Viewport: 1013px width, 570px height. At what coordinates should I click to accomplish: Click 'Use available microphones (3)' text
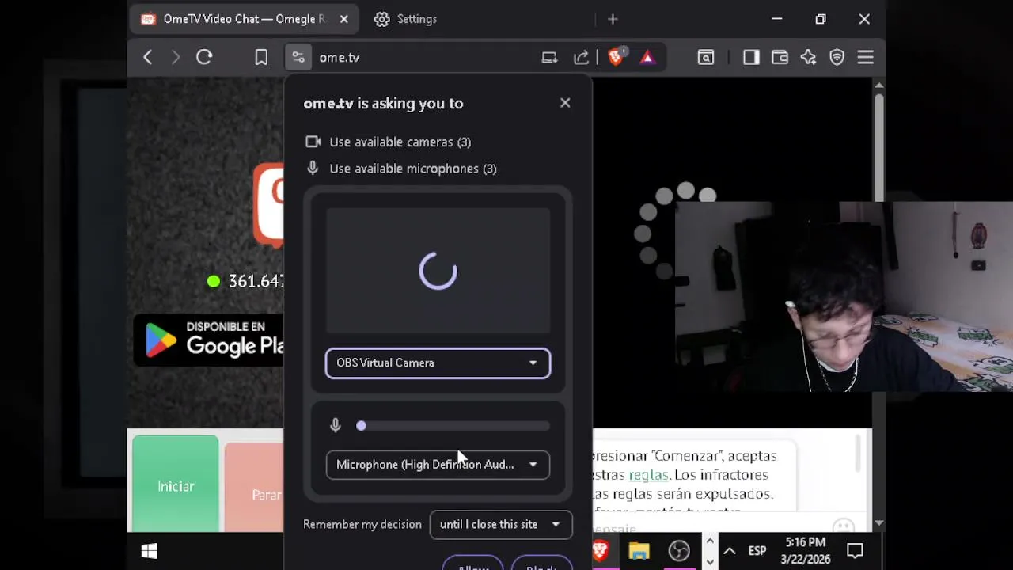(x=413, y=169)
